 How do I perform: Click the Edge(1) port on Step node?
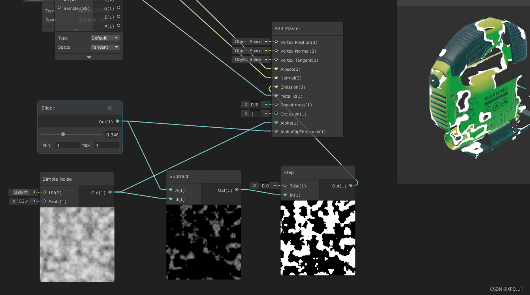point(285,185)
